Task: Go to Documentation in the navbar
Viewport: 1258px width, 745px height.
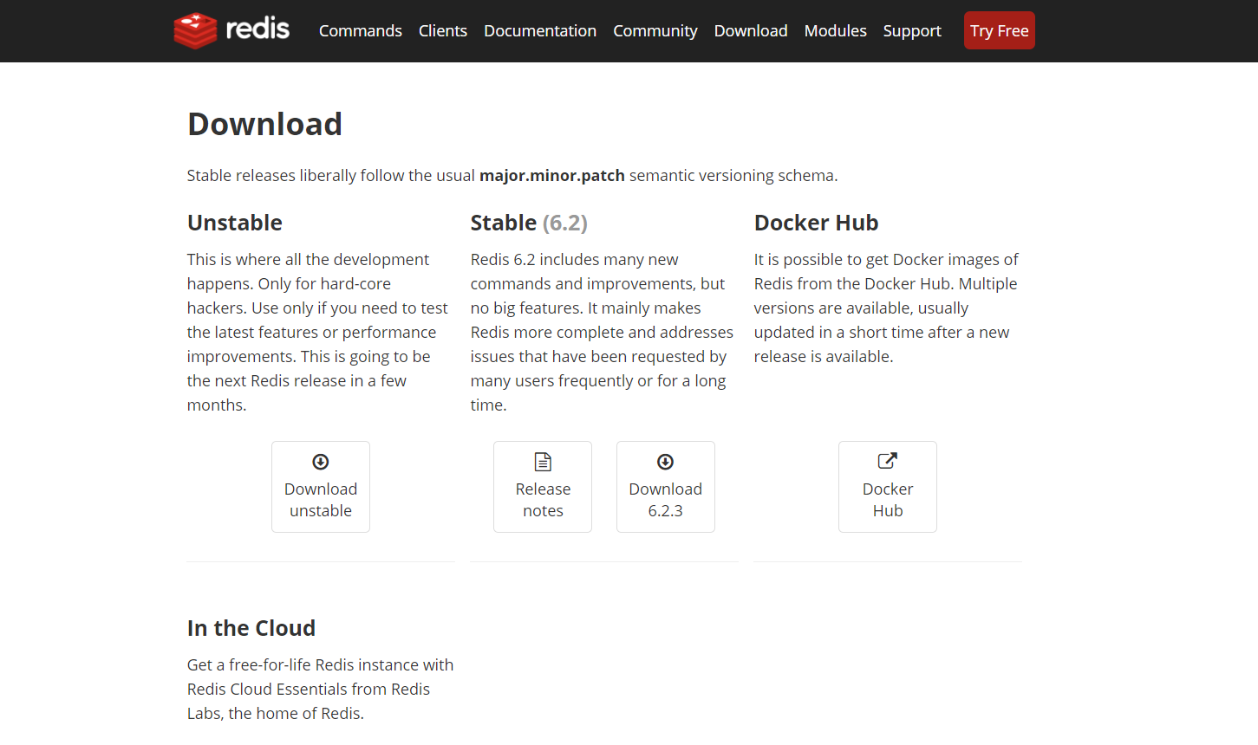Action: click(x=540, y=30)
